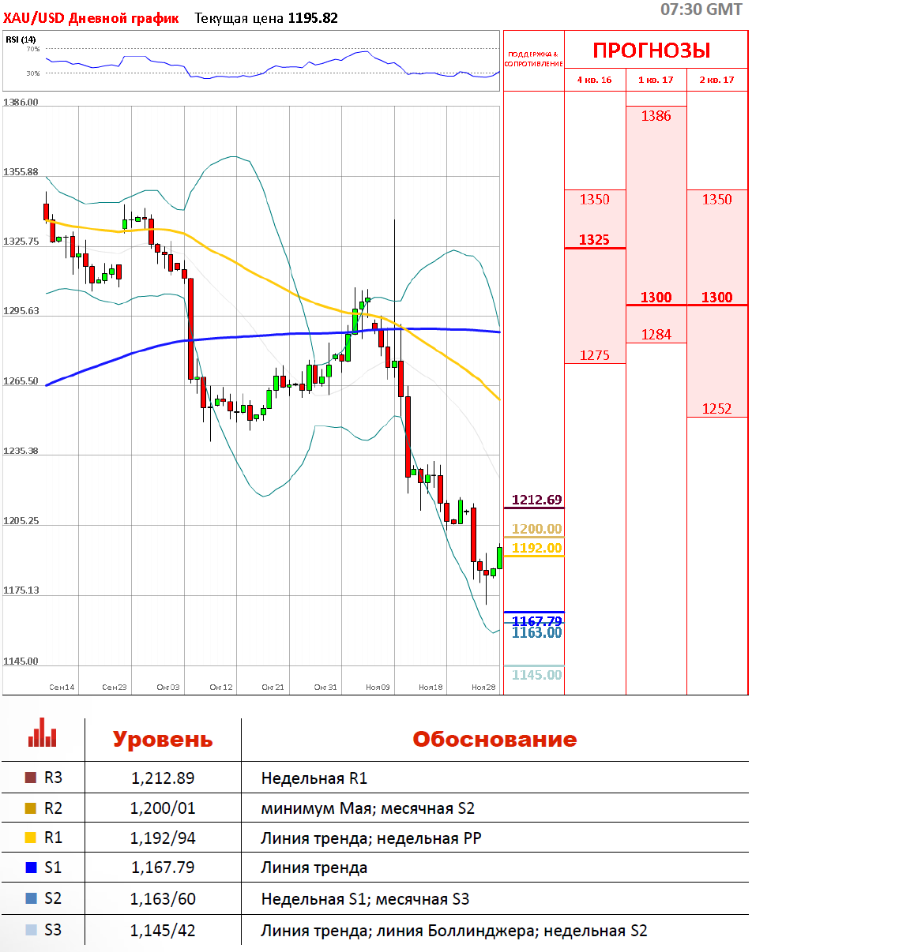910x952 pixels.
Task: Click the 1212.69 resistance level label
Action: [x=536, y=500]
